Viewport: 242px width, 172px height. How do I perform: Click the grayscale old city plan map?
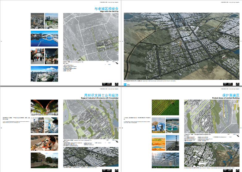click(x=91, y=37)
